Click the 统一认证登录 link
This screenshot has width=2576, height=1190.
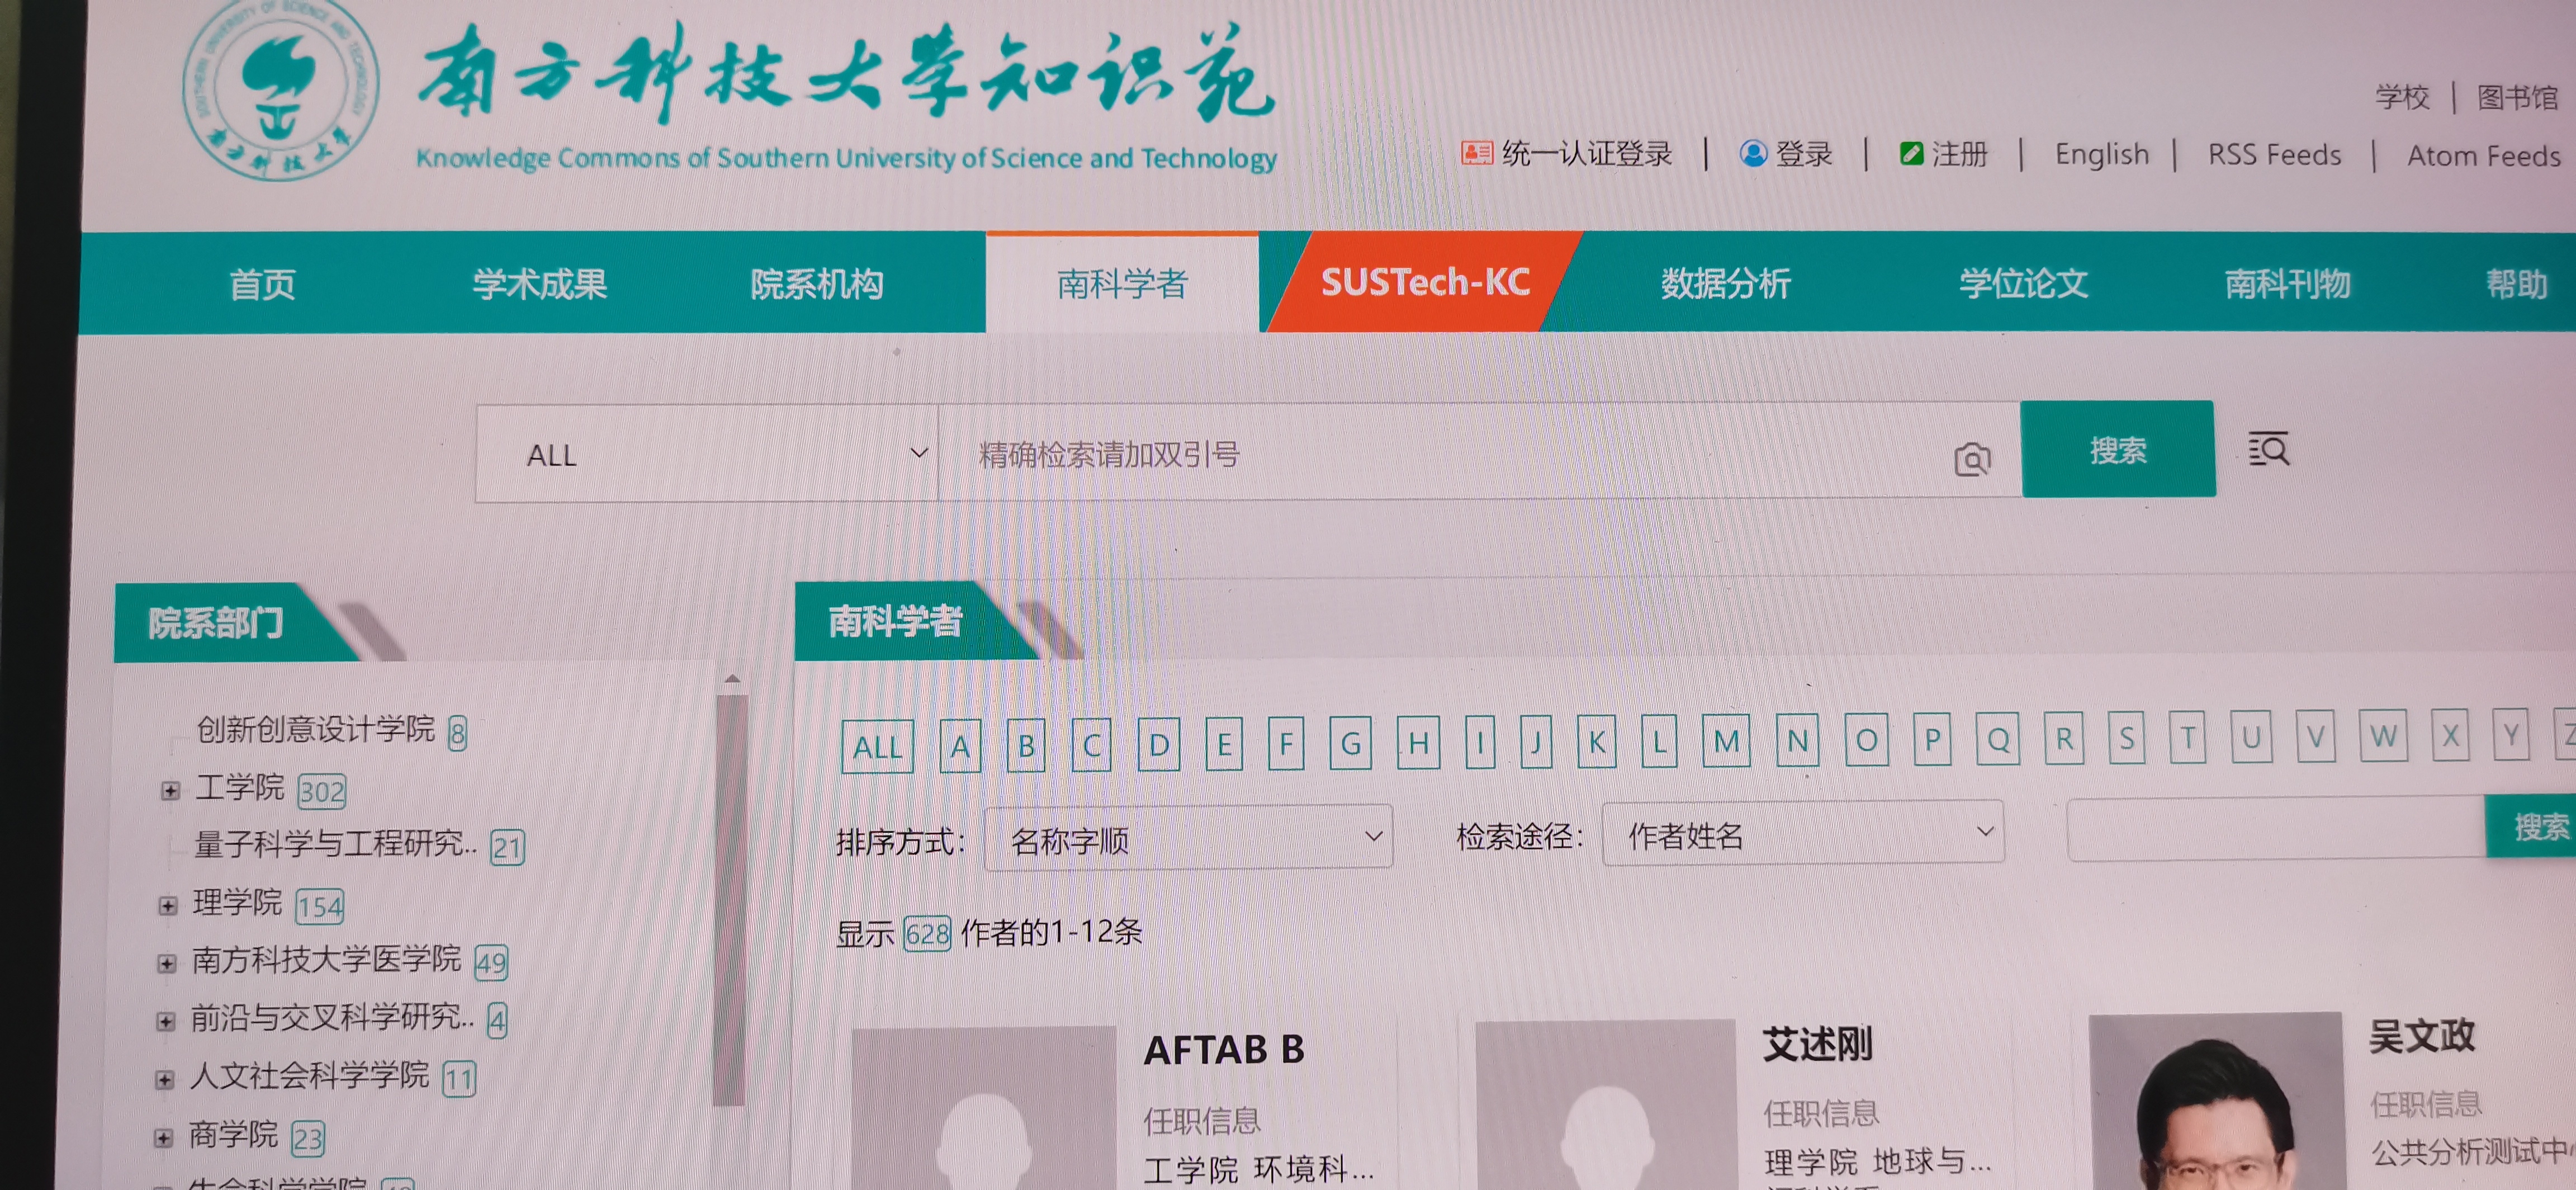[1586, 153]
